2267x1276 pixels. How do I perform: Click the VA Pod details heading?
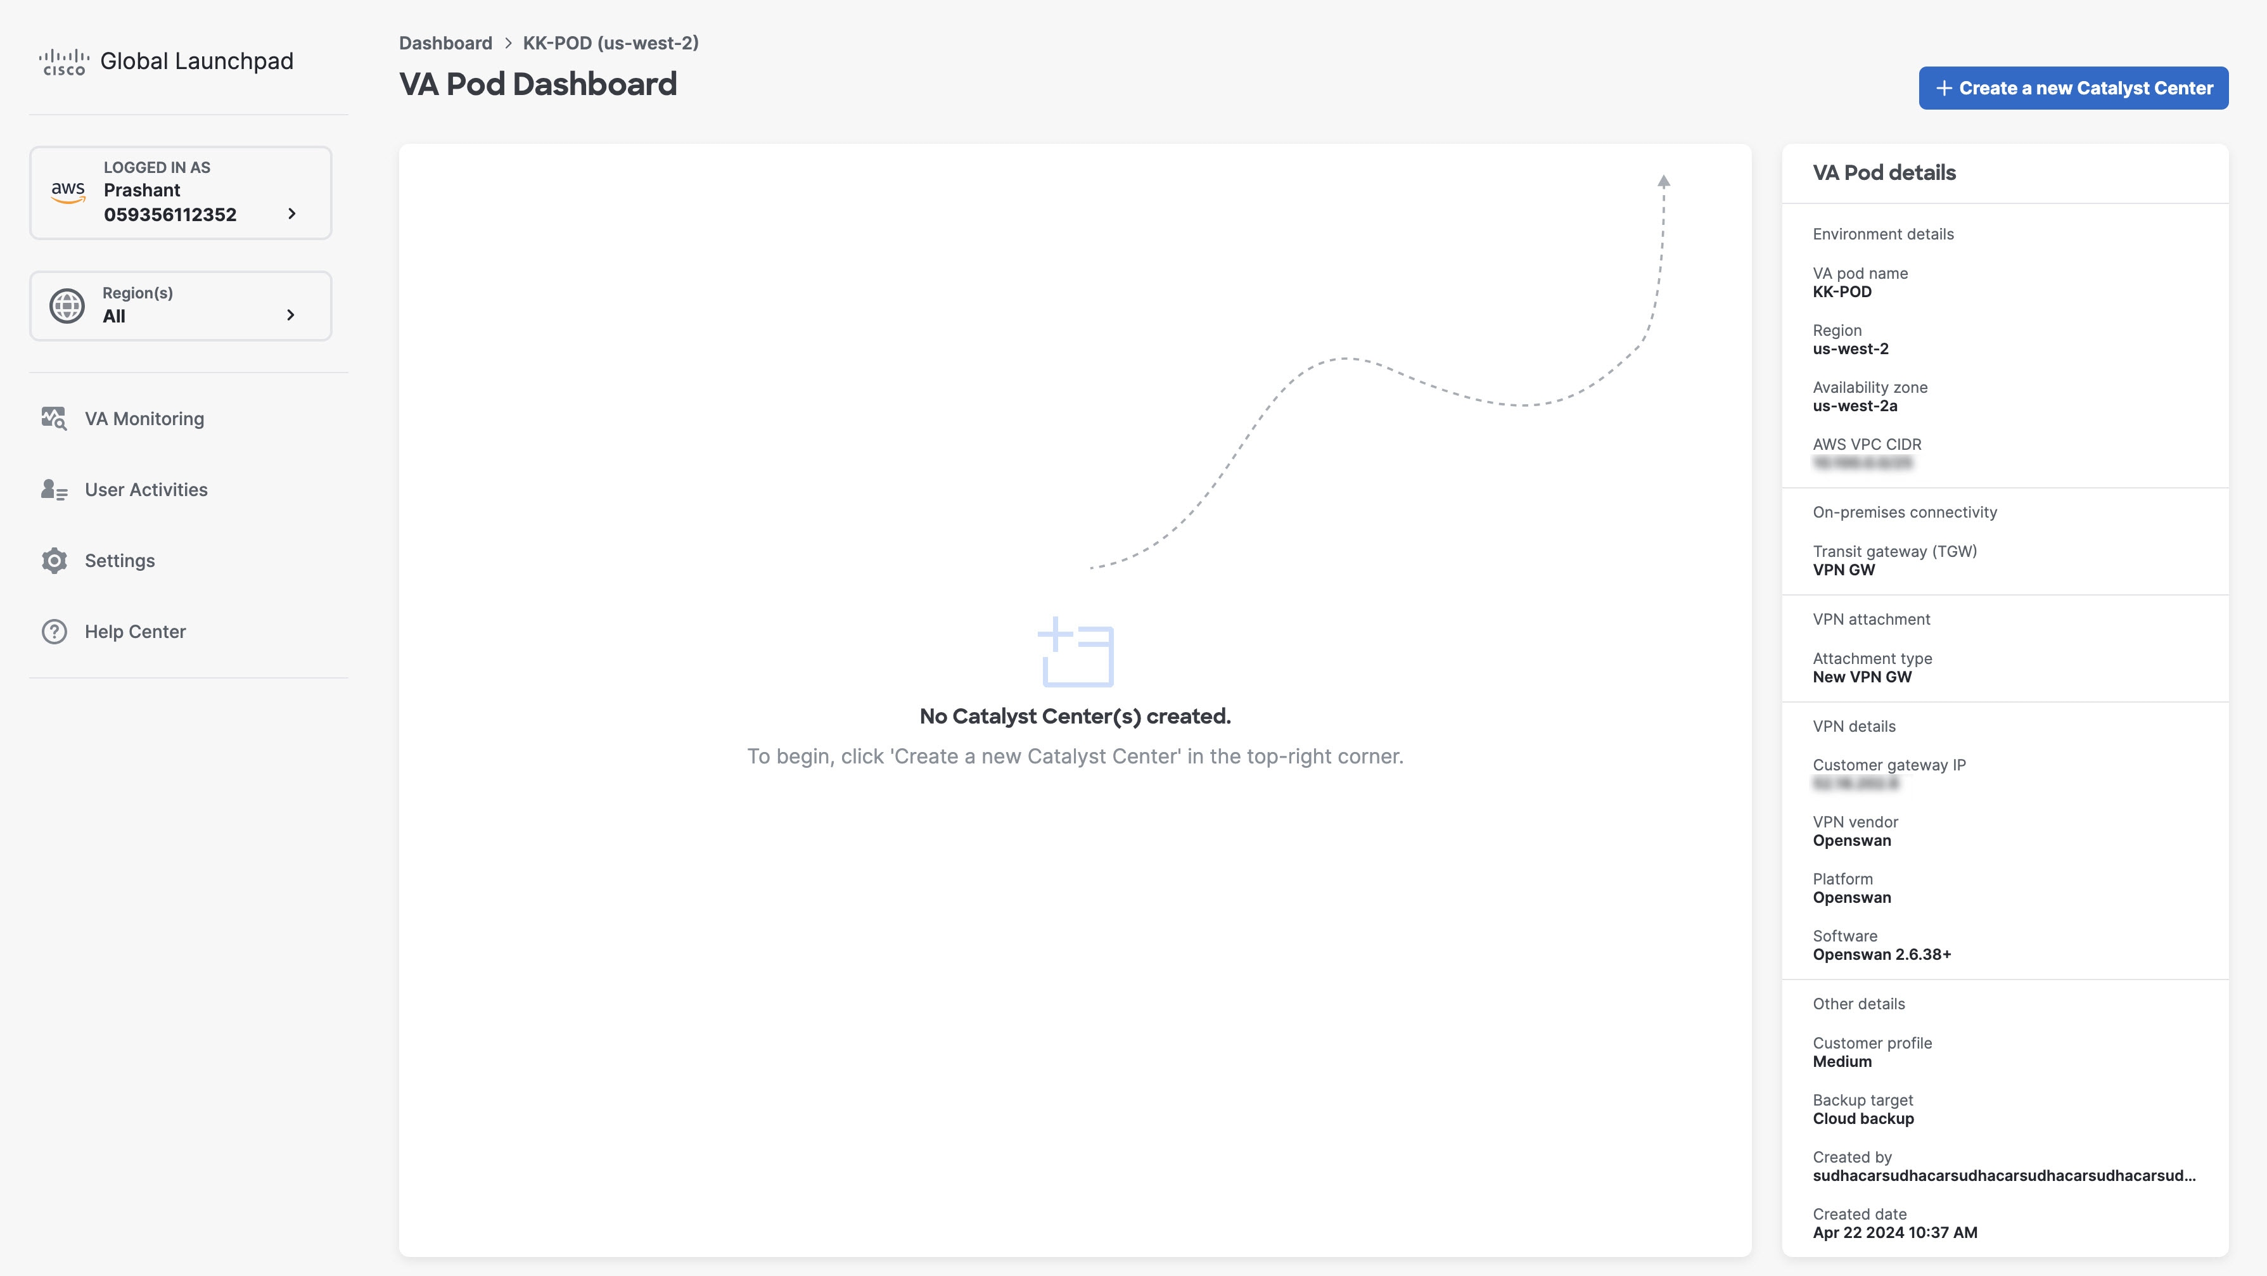1884,174
